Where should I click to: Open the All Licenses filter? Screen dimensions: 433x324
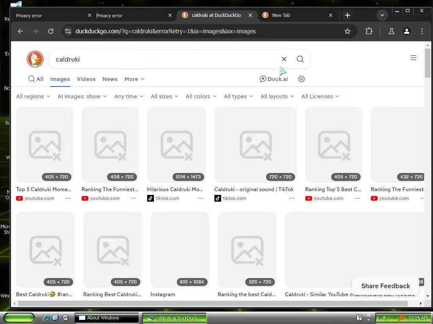click(x=321, y=97)
